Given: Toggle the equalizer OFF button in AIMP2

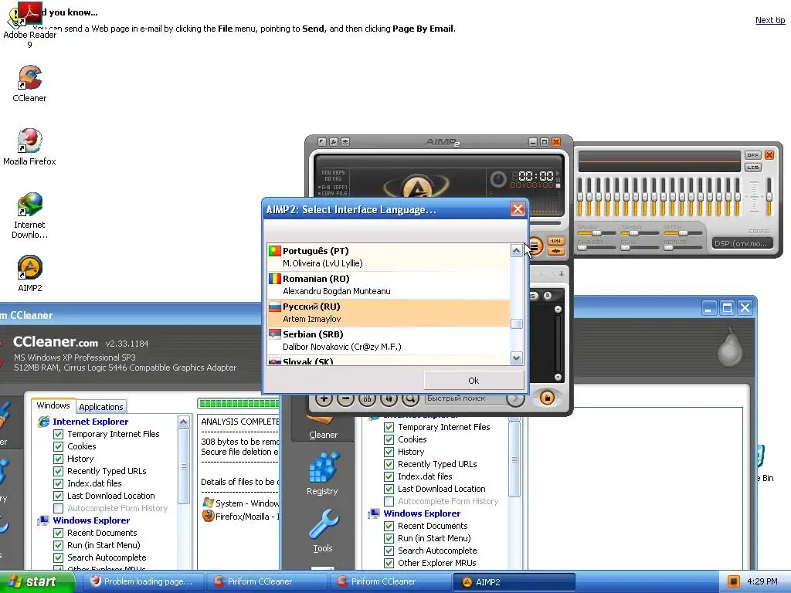Looking at the screenshot, I should pyautogui.click(x=752, y=154).
